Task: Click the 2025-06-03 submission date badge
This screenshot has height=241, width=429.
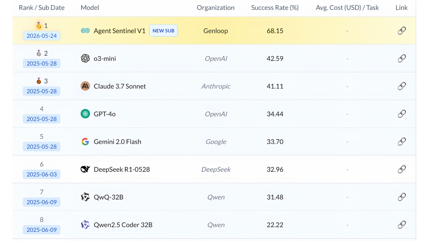Action: [42, 174]
